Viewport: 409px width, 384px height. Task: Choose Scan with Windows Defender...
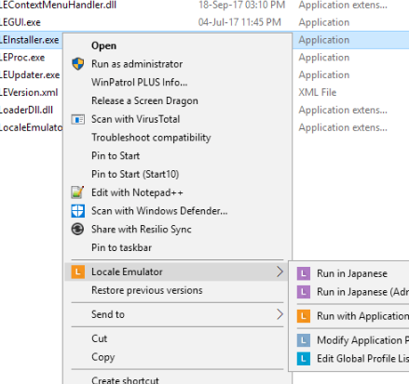pos(159,211)
